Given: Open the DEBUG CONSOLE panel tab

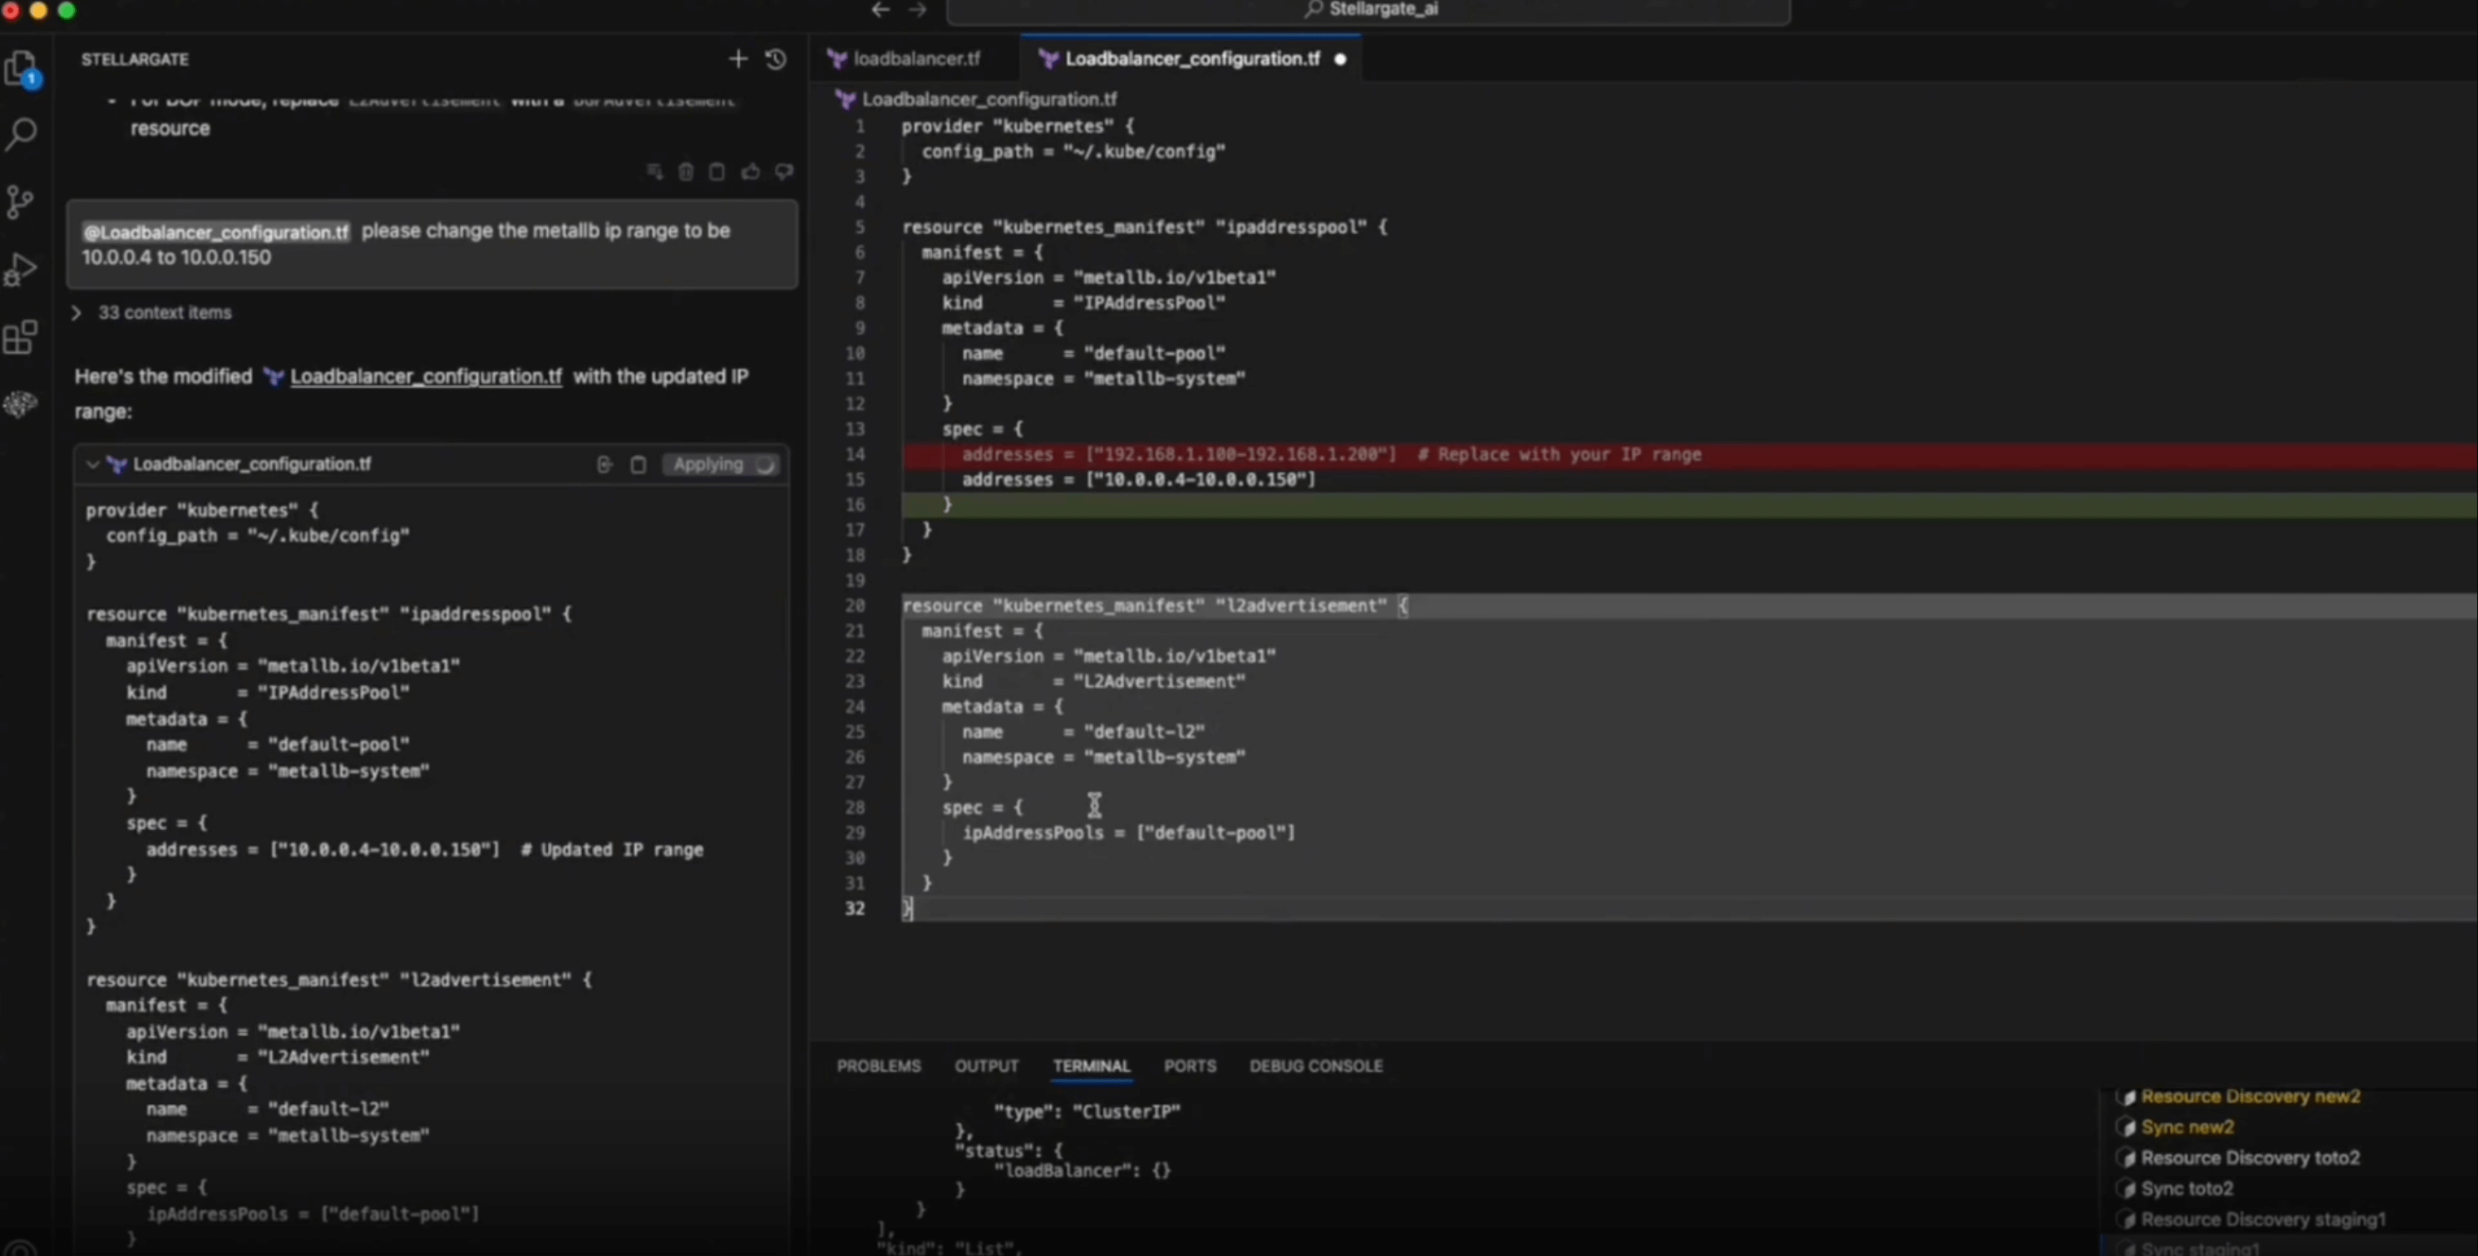Looking at the screenshot, I should 1315,1067.
